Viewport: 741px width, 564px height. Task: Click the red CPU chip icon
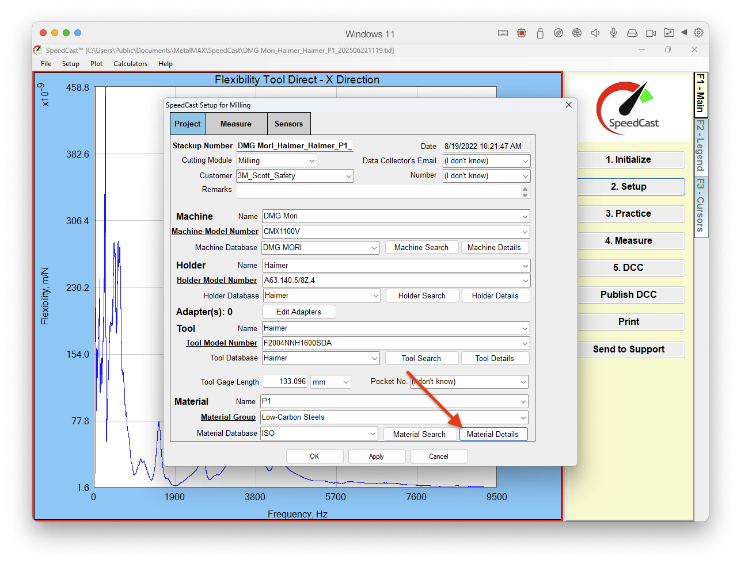pos(522,33)
